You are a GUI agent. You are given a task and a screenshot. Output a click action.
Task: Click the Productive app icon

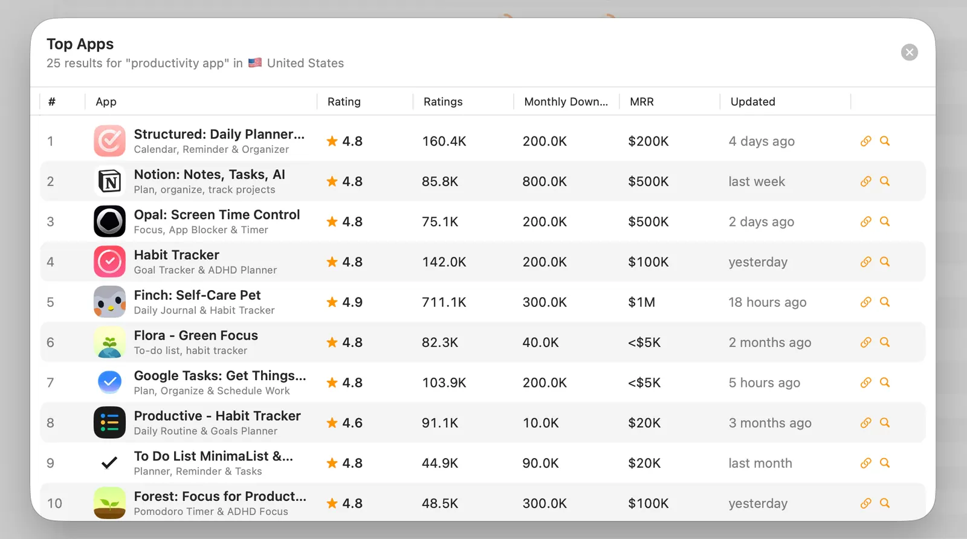(x=109, y=423)
